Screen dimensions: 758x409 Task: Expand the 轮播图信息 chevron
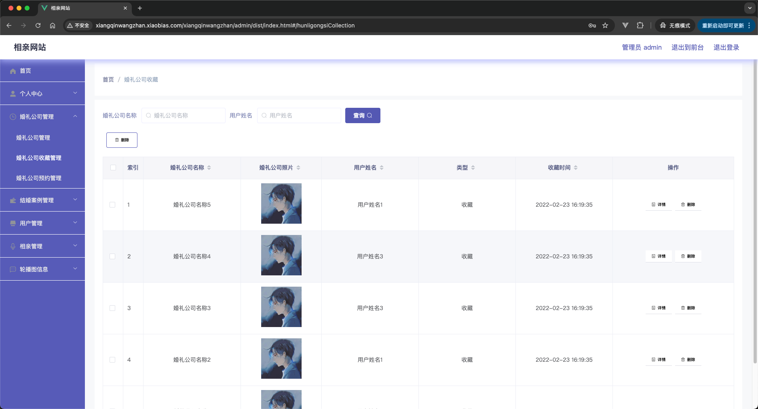75,269
